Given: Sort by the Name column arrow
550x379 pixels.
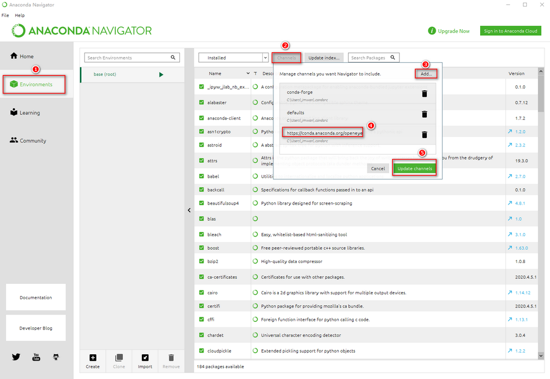Looking at the screenshot, I should point(248,73).
